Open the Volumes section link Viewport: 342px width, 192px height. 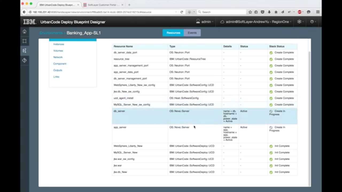pos(58,51)
